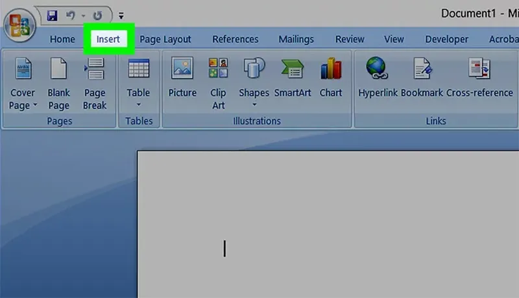The width and height of the screenshot is (519, 298).
Task: Click inside the blank document page
Action: coord(328,225)
